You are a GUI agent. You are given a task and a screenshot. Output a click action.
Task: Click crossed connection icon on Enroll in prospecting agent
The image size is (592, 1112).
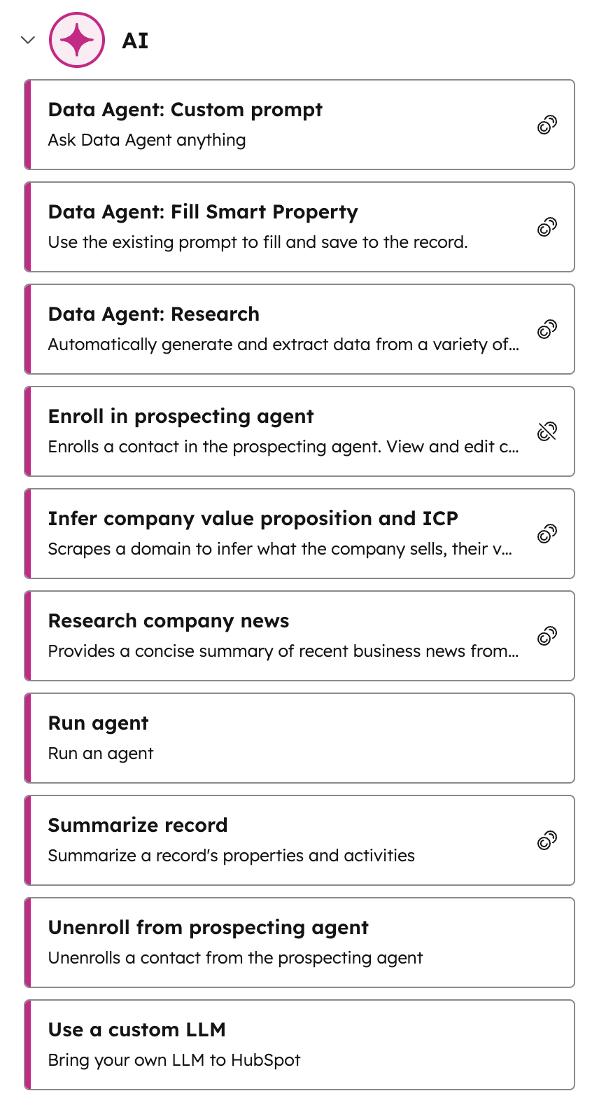point(547,431)
